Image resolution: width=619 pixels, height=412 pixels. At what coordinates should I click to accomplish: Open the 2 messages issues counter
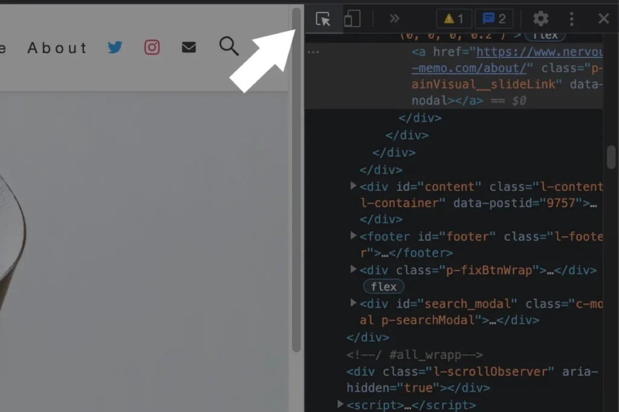point(494,19)
